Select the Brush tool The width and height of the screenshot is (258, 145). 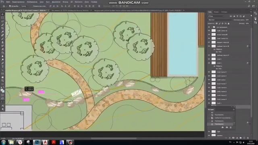click(x=2, y=39)
